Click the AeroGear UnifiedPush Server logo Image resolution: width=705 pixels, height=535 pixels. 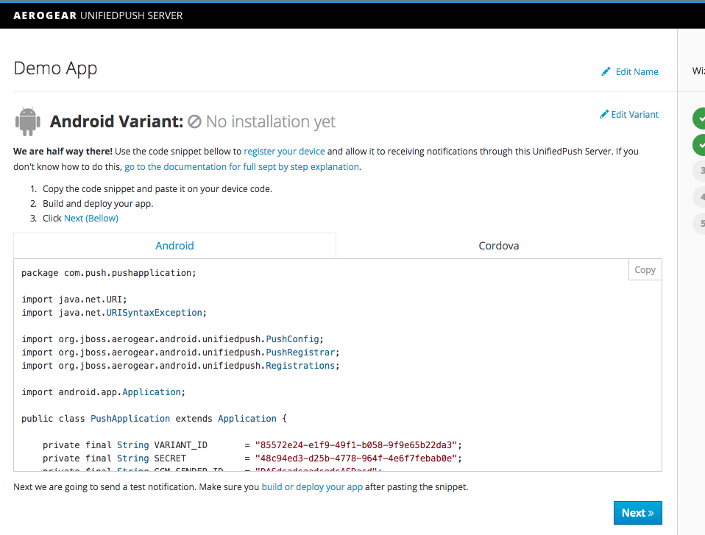98,15
